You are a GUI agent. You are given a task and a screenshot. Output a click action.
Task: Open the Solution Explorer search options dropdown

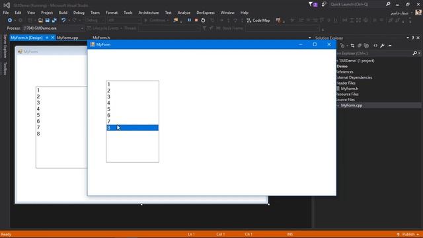click(x=419, y=53)
